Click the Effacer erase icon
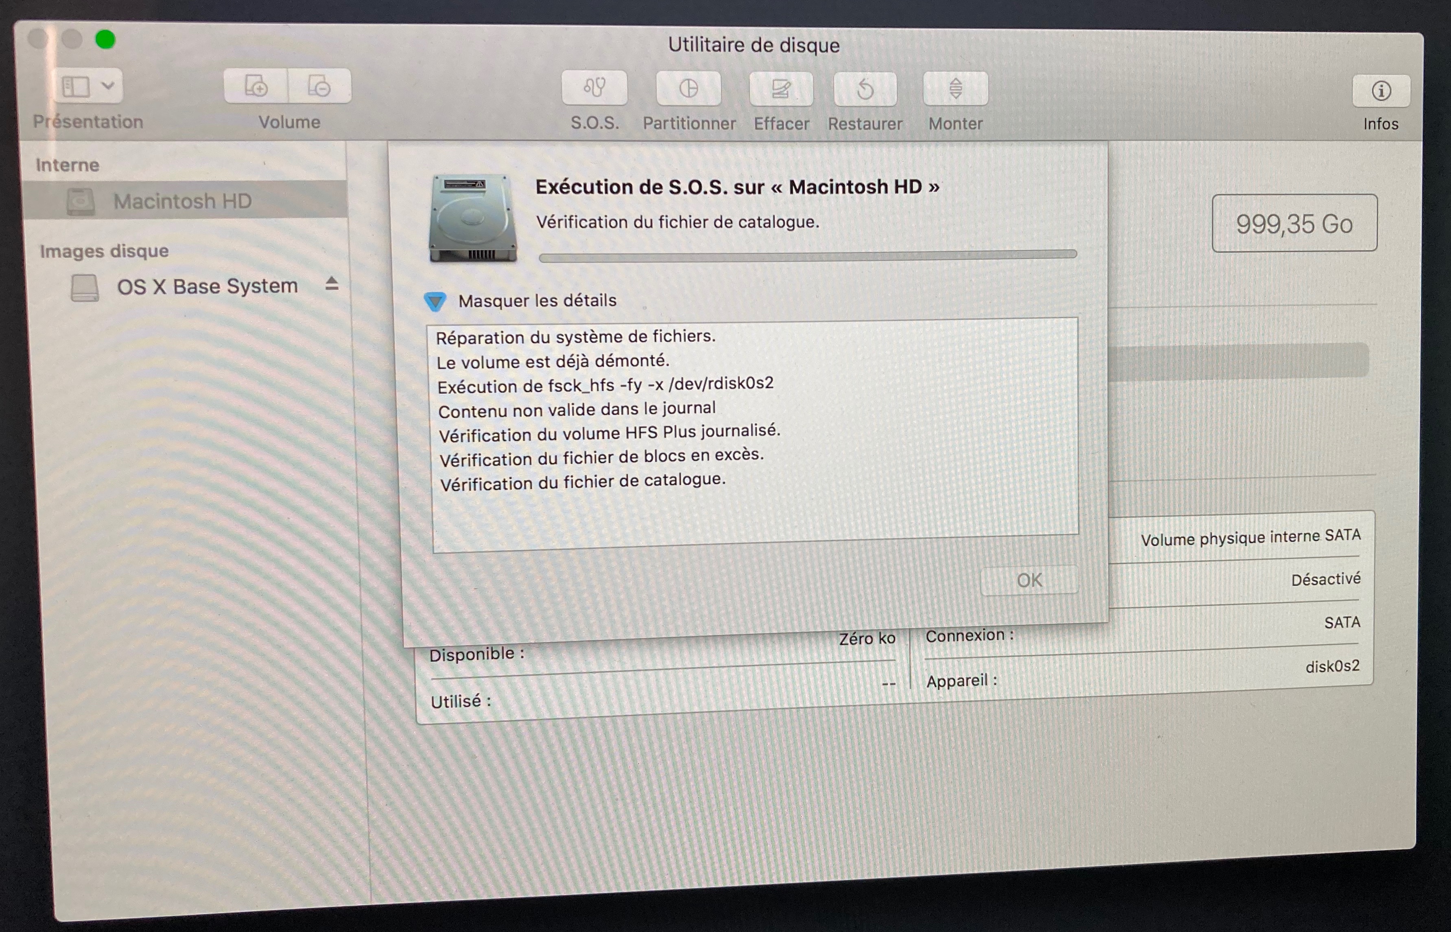Image resolution: width=1451 pixels, height=932 pixels. (780, 90)
